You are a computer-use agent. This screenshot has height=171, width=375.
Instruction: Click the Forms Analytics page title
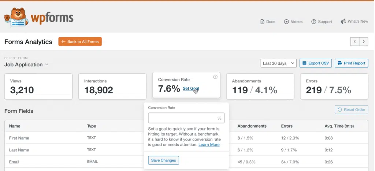[28, 42]
